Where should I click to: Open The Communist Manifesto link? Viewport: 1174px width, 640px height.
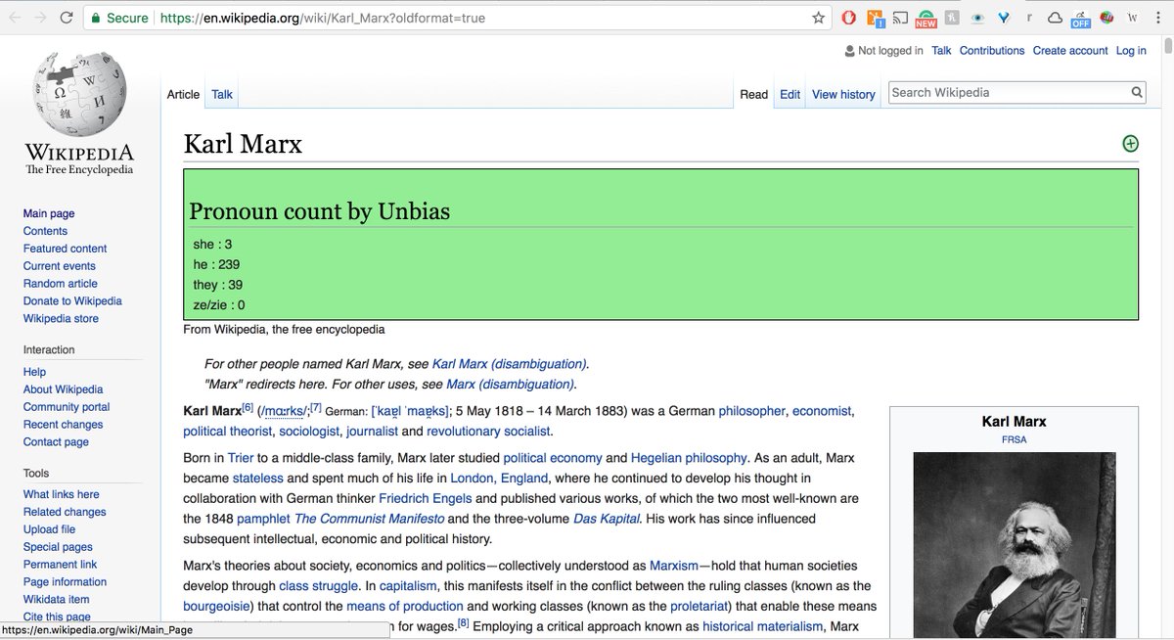tap(370, 519)
